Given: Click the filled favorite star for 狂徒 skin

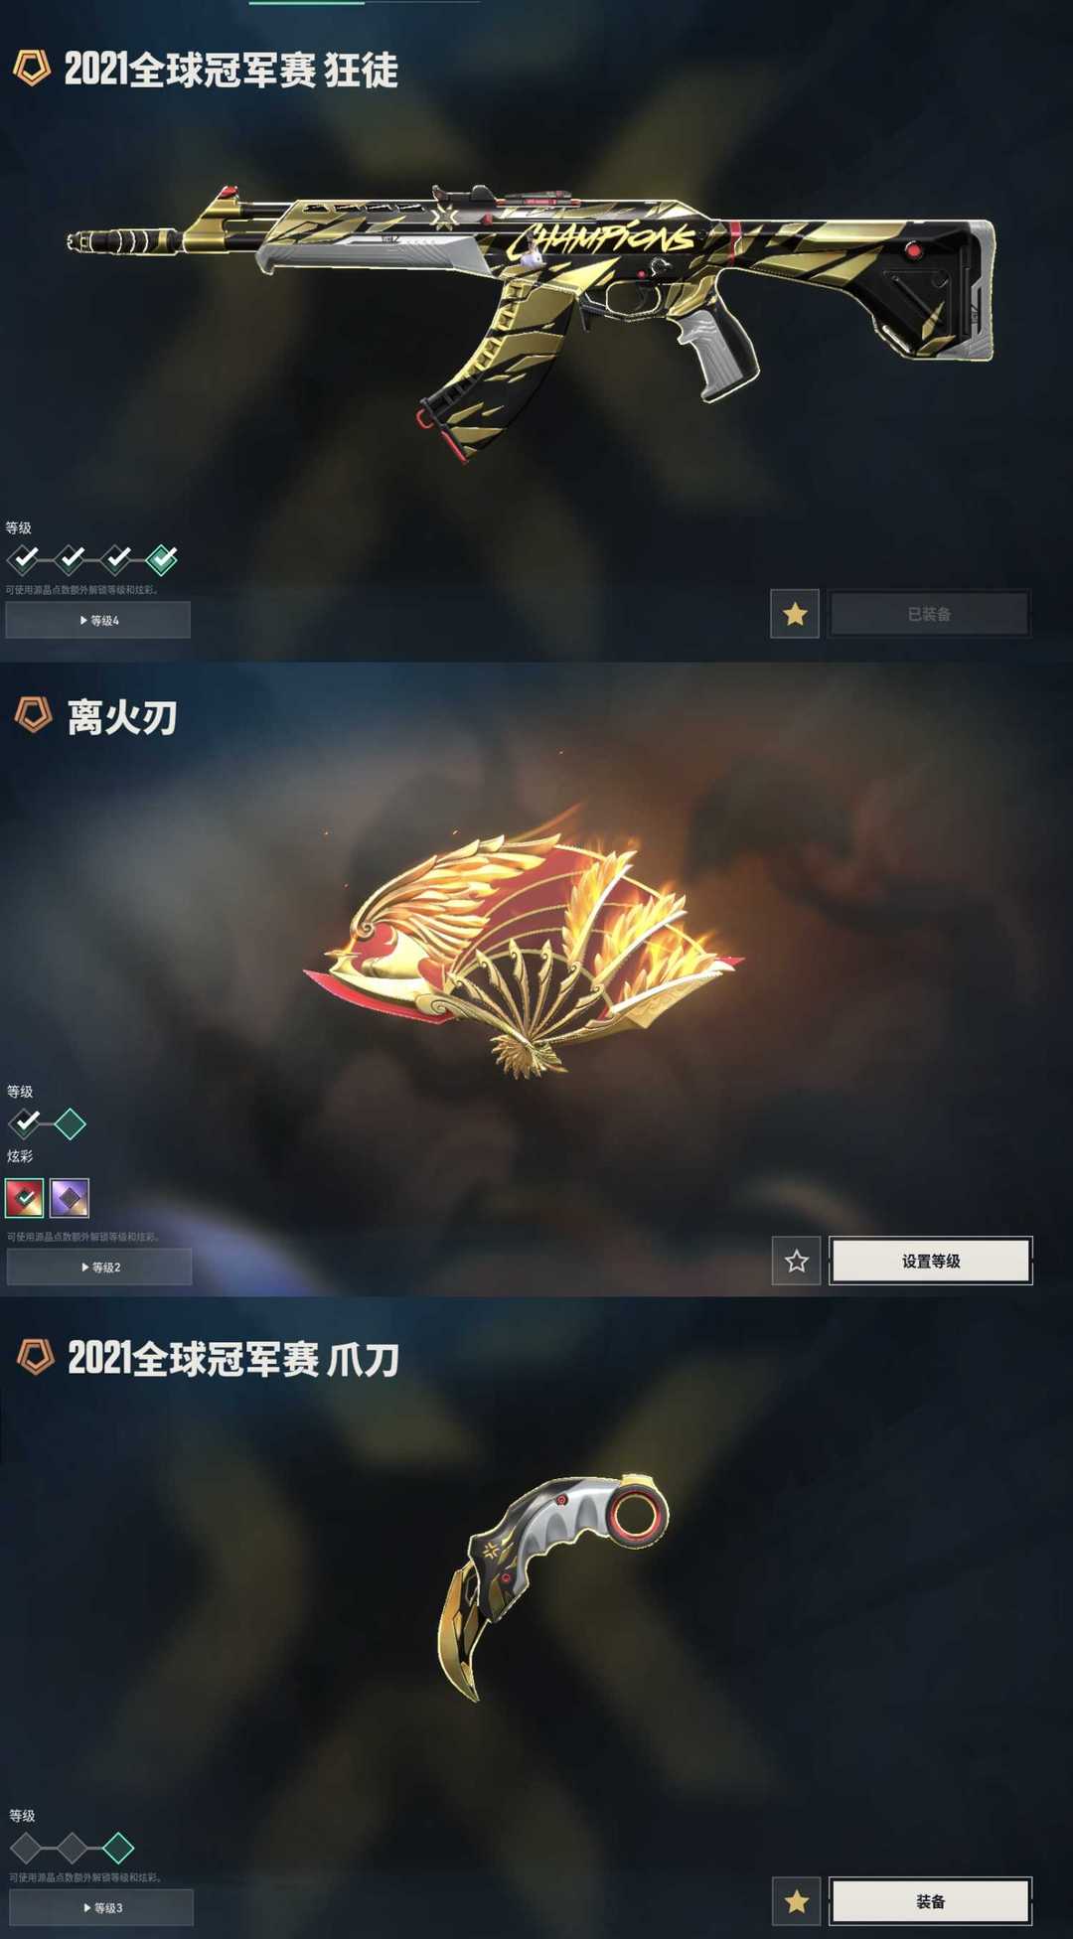Looking at the screenshot, I should click(x=795, y=614).
